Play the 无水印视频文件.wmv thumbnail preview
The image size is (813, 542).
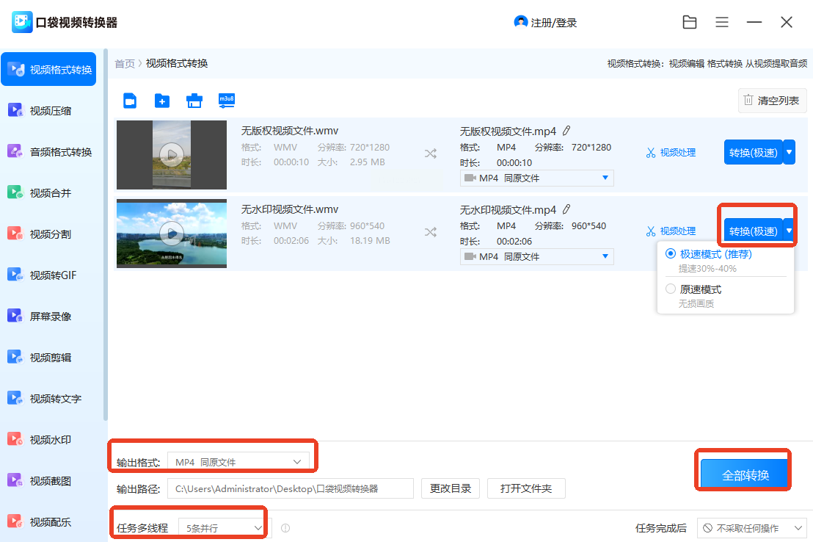[x=172, y=234]
